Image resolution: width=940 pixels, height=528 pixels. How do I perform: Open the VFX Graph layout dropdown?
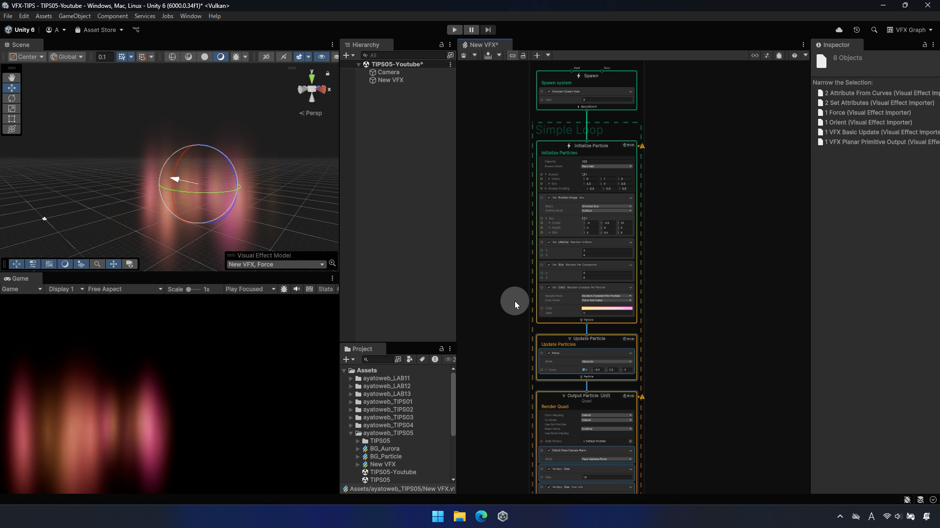pyautogui.click(x=910, y=30)
